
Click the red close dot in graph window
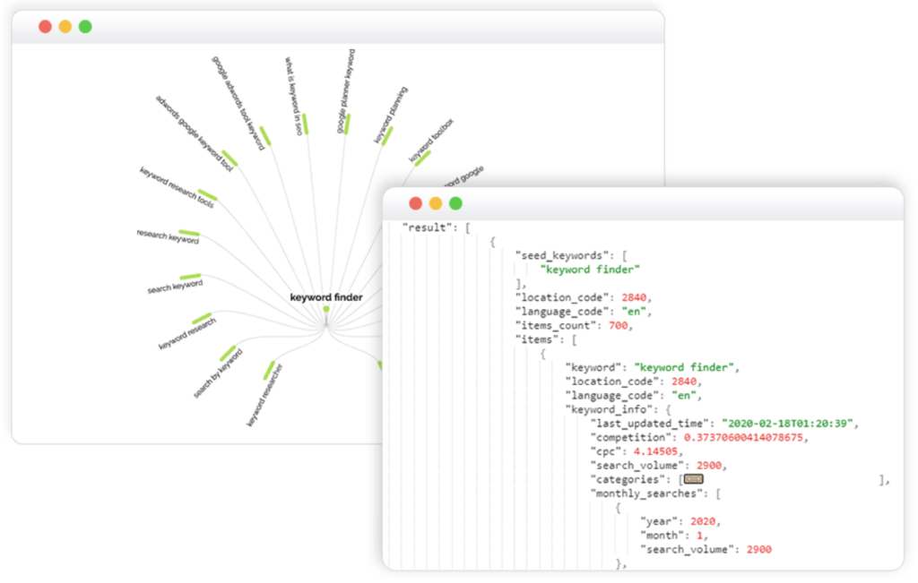pyautogui.click(x=45, y=26)
